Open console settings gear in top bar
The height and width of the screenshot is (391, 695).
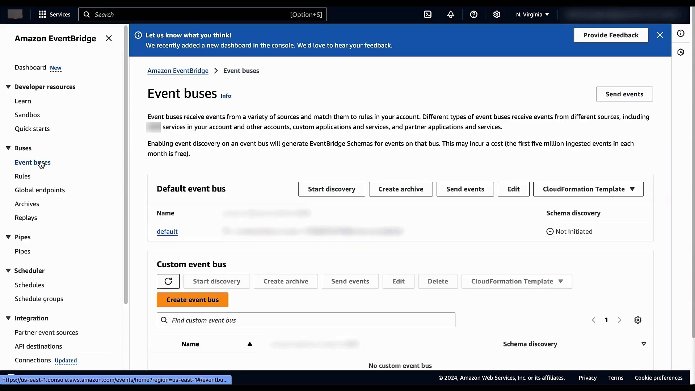[497, 14]
